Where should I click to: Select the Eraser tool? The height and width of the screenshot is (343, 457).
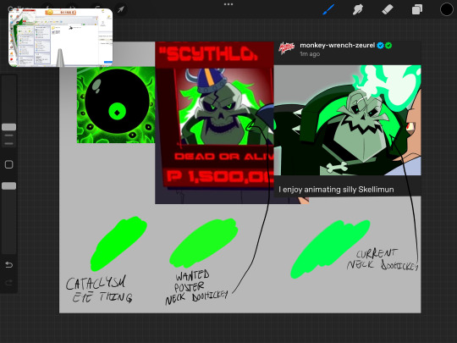click(388, 9)
